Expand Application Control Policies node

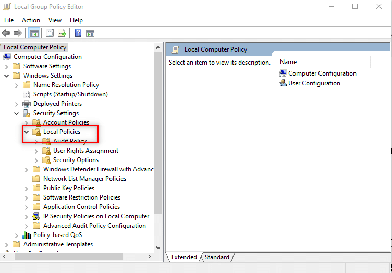click(27, 207)
